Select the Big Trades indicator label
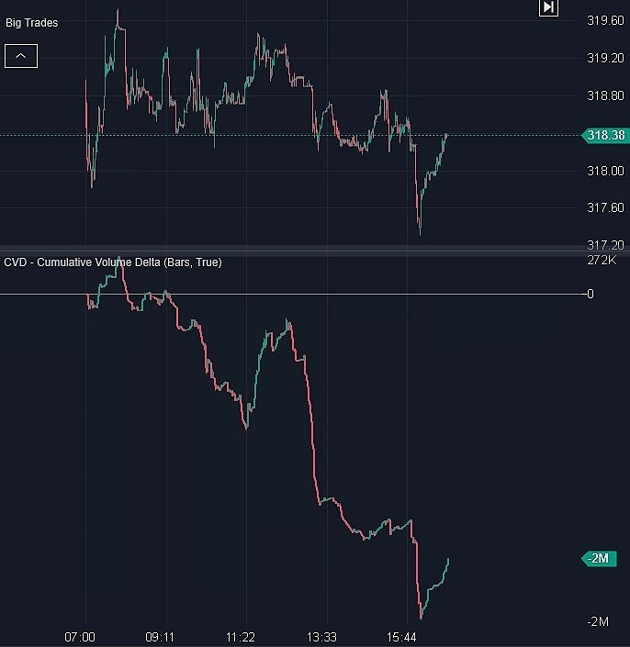Image resolution: width=630 pixels, height=647 pixels. (x=32, y=23)
